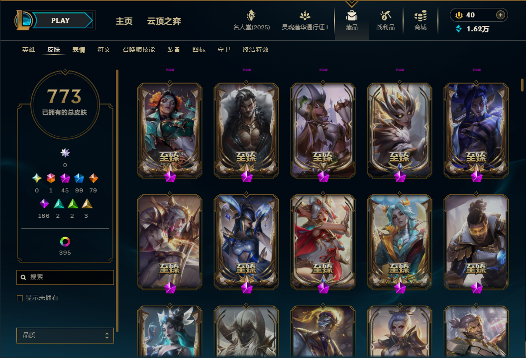Open the 名人堂(2025) crystal icon
526x358 pixels.
pos(251,15)
